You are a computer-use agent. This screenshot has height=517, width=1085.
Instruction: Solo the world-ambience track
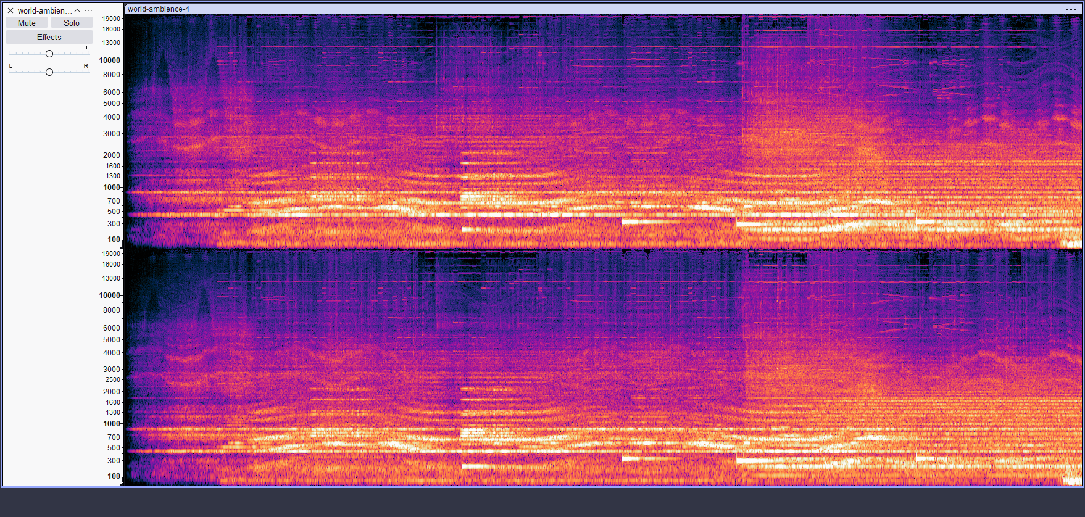72,23
